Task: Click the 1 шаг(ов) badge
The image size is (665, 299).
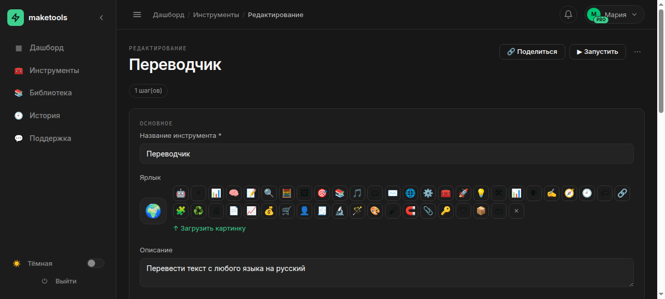Action: pyautogui.click(x=148, y=91)
